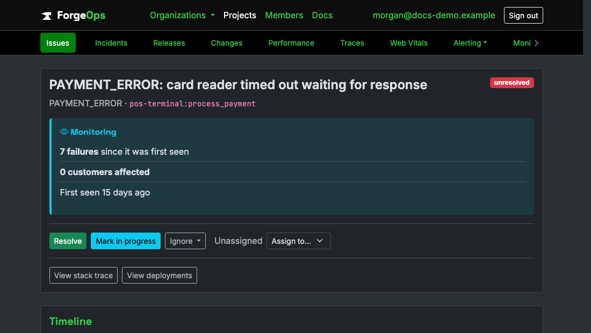Click the Timeline section heading
Viewport: 591px width, 333px height.
pos(70,321)
